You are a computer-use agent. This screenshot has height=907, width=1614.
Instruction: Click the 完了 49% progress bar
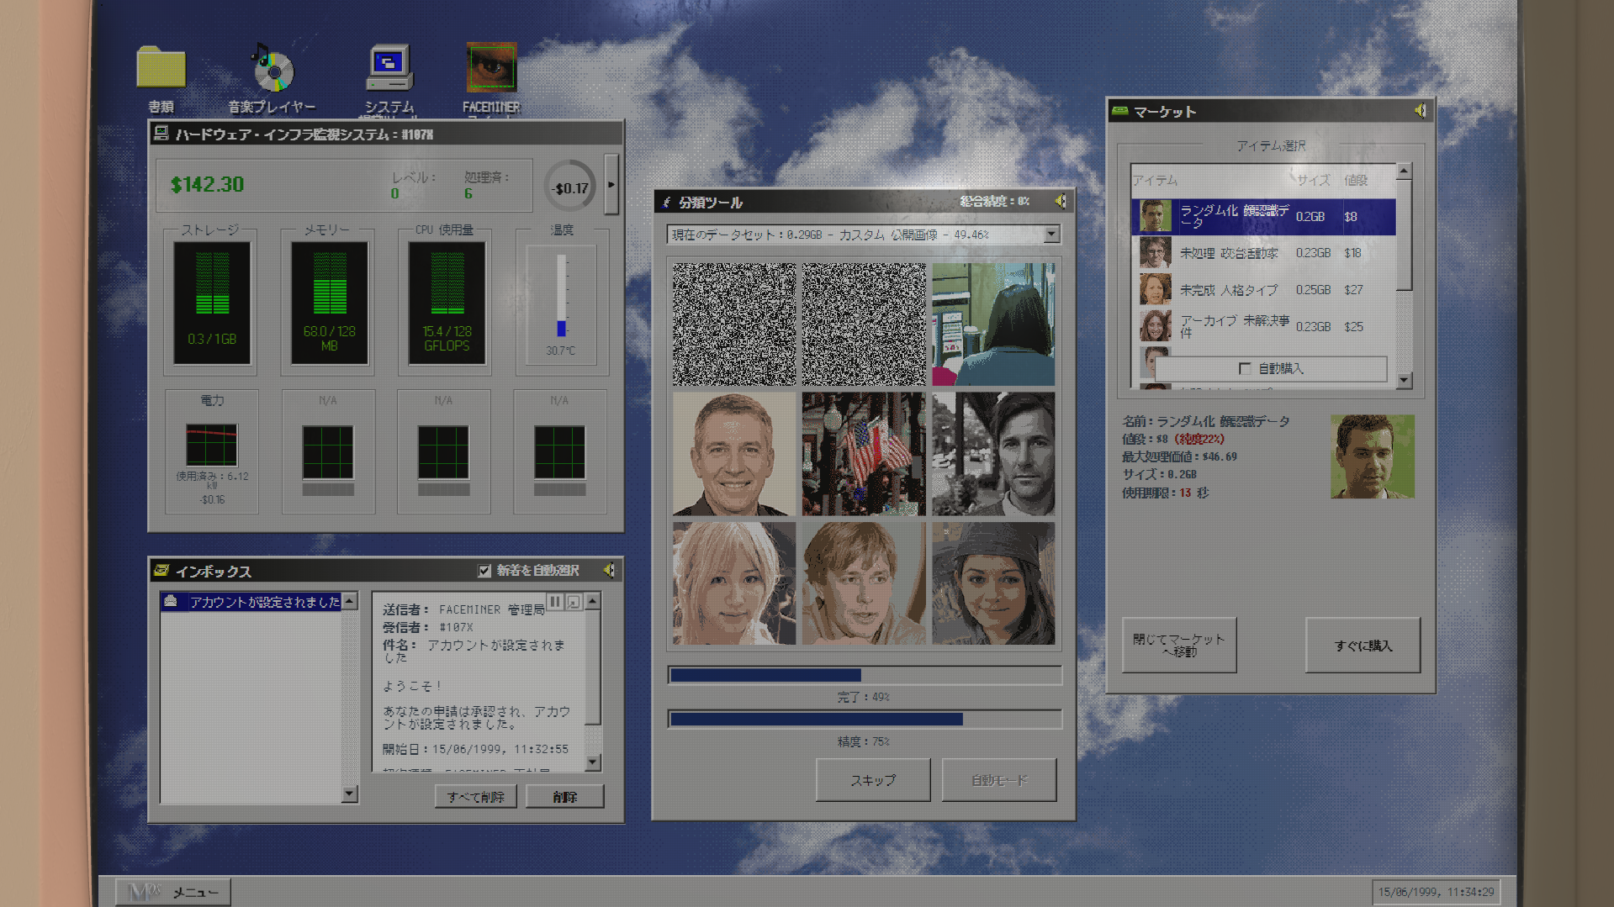coord(865,675)
